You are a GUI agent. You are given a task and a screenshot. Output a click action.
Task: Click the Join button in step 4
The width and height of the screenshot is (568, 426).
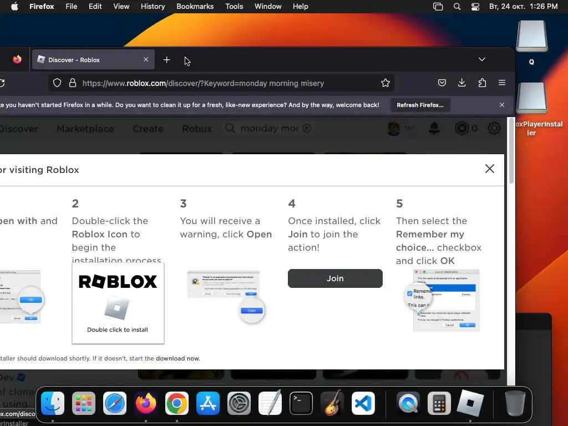[x=335, y=278]
